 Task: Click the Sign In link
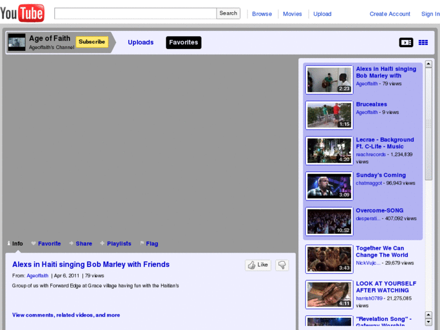(430, 14)
